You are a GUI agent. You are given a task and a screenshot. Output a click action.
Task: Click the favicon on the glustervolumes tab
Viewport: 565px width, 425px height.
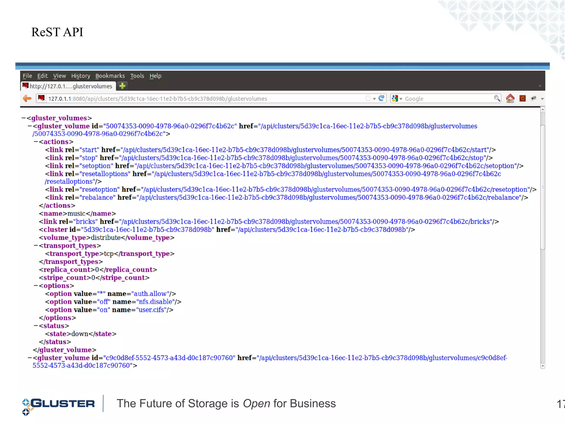(x=25, y=86)
